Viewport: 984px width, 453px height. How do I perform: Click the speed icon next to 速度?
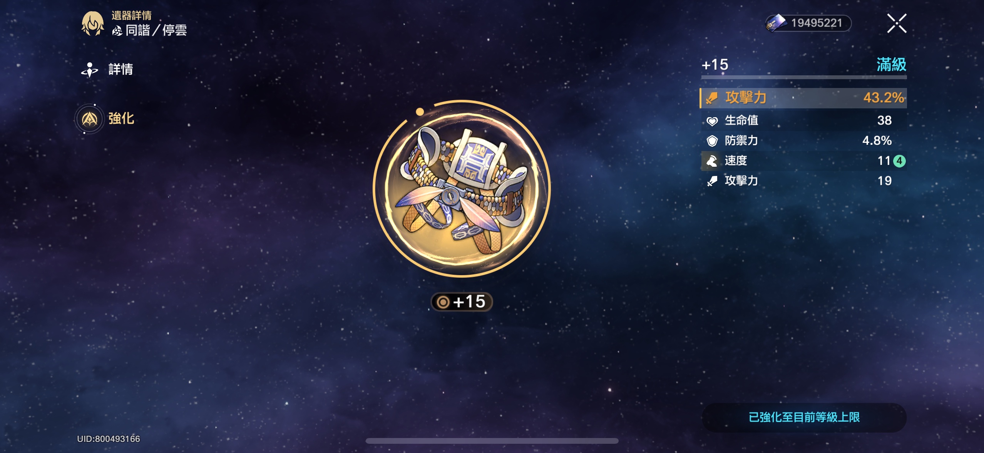712,161
